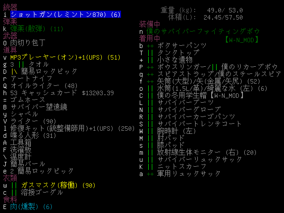Toggle the ガスマスク(稼働) item

tap(52, 185)
